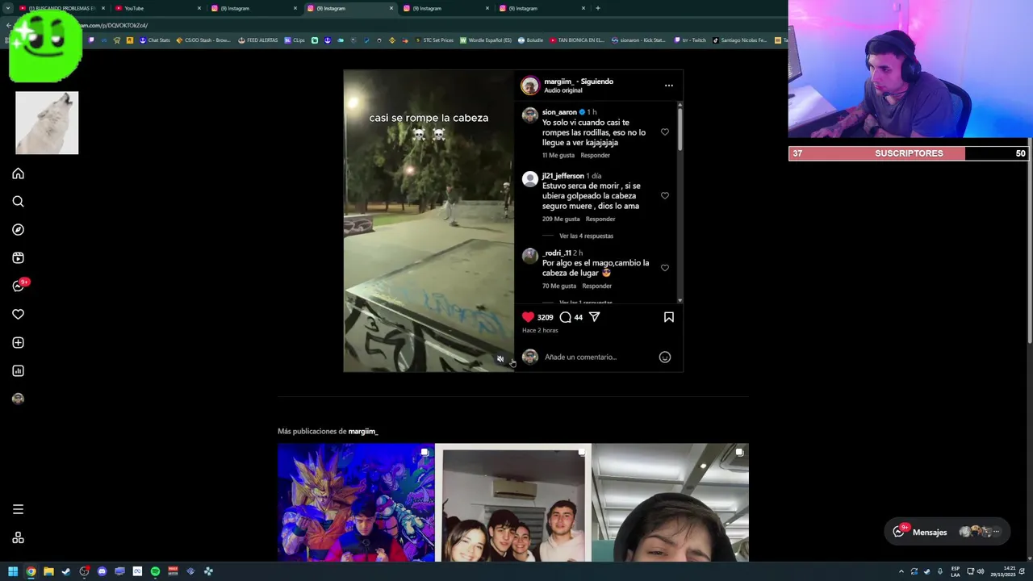Open sion_aaron's profile name
The width and height of the screenshot is (1033, 581).
point(559,112)
